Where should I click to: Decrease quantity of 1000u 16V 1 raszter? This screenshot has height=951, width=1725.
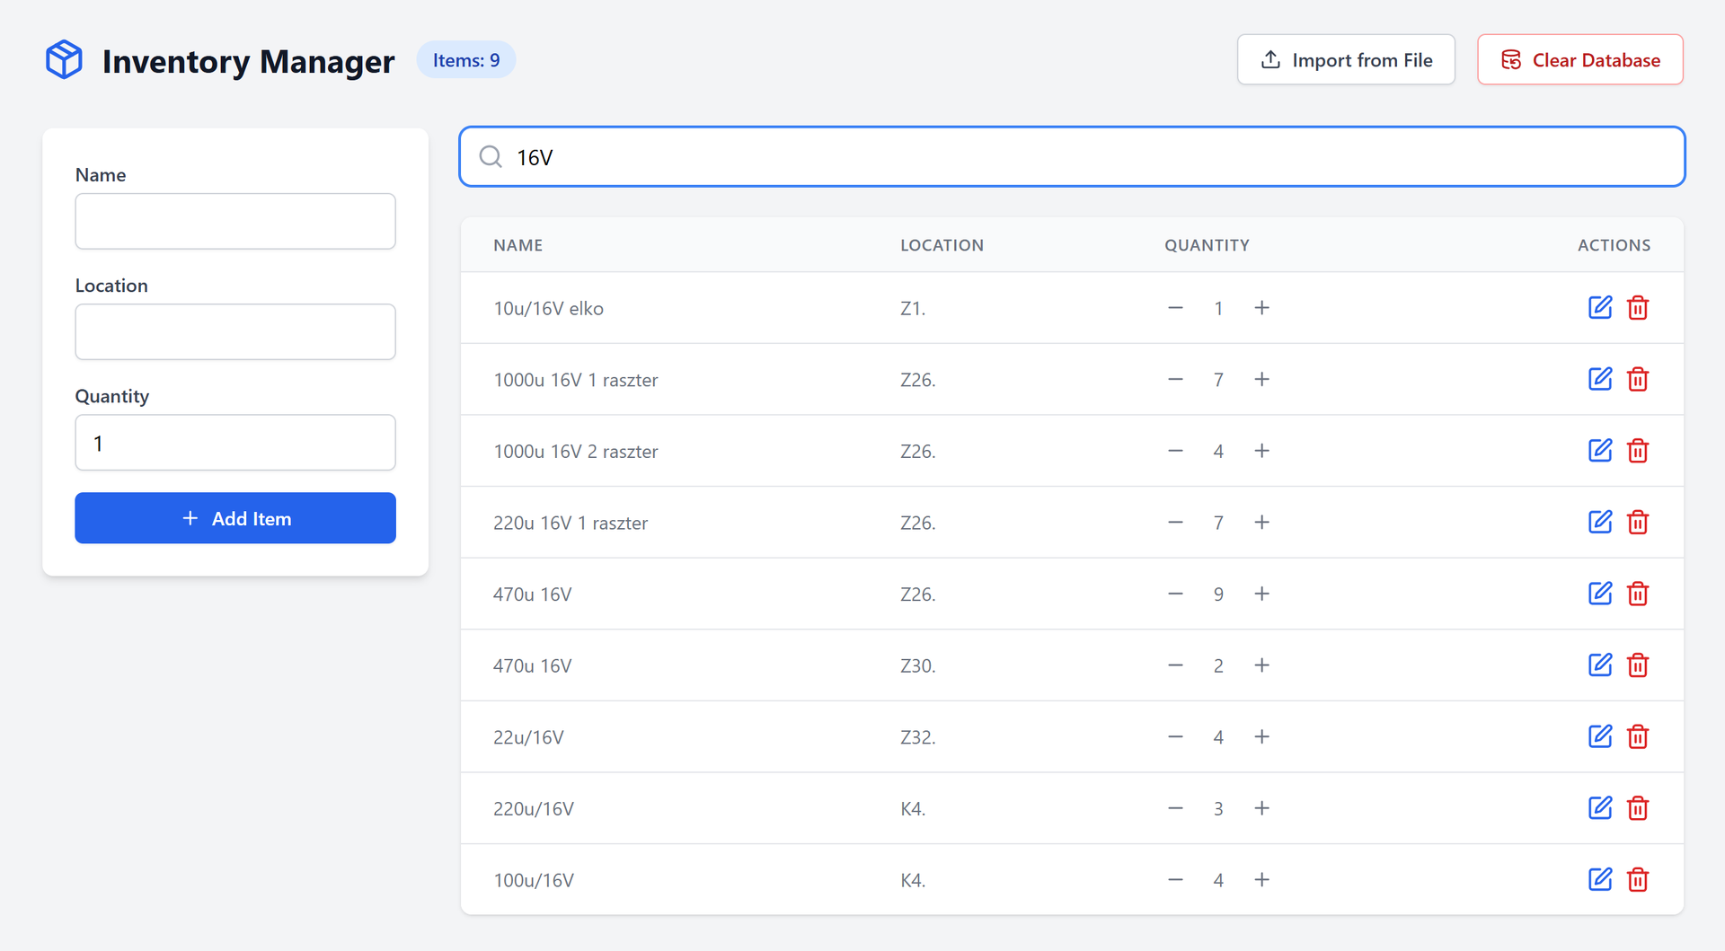click(x=1175, y=379)
